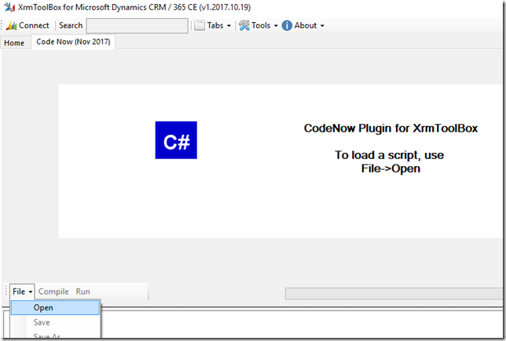Image resolution: width=506 pixels, height=341 pixels.
Task: Click the Run button
Action: (x=83, y=292)
